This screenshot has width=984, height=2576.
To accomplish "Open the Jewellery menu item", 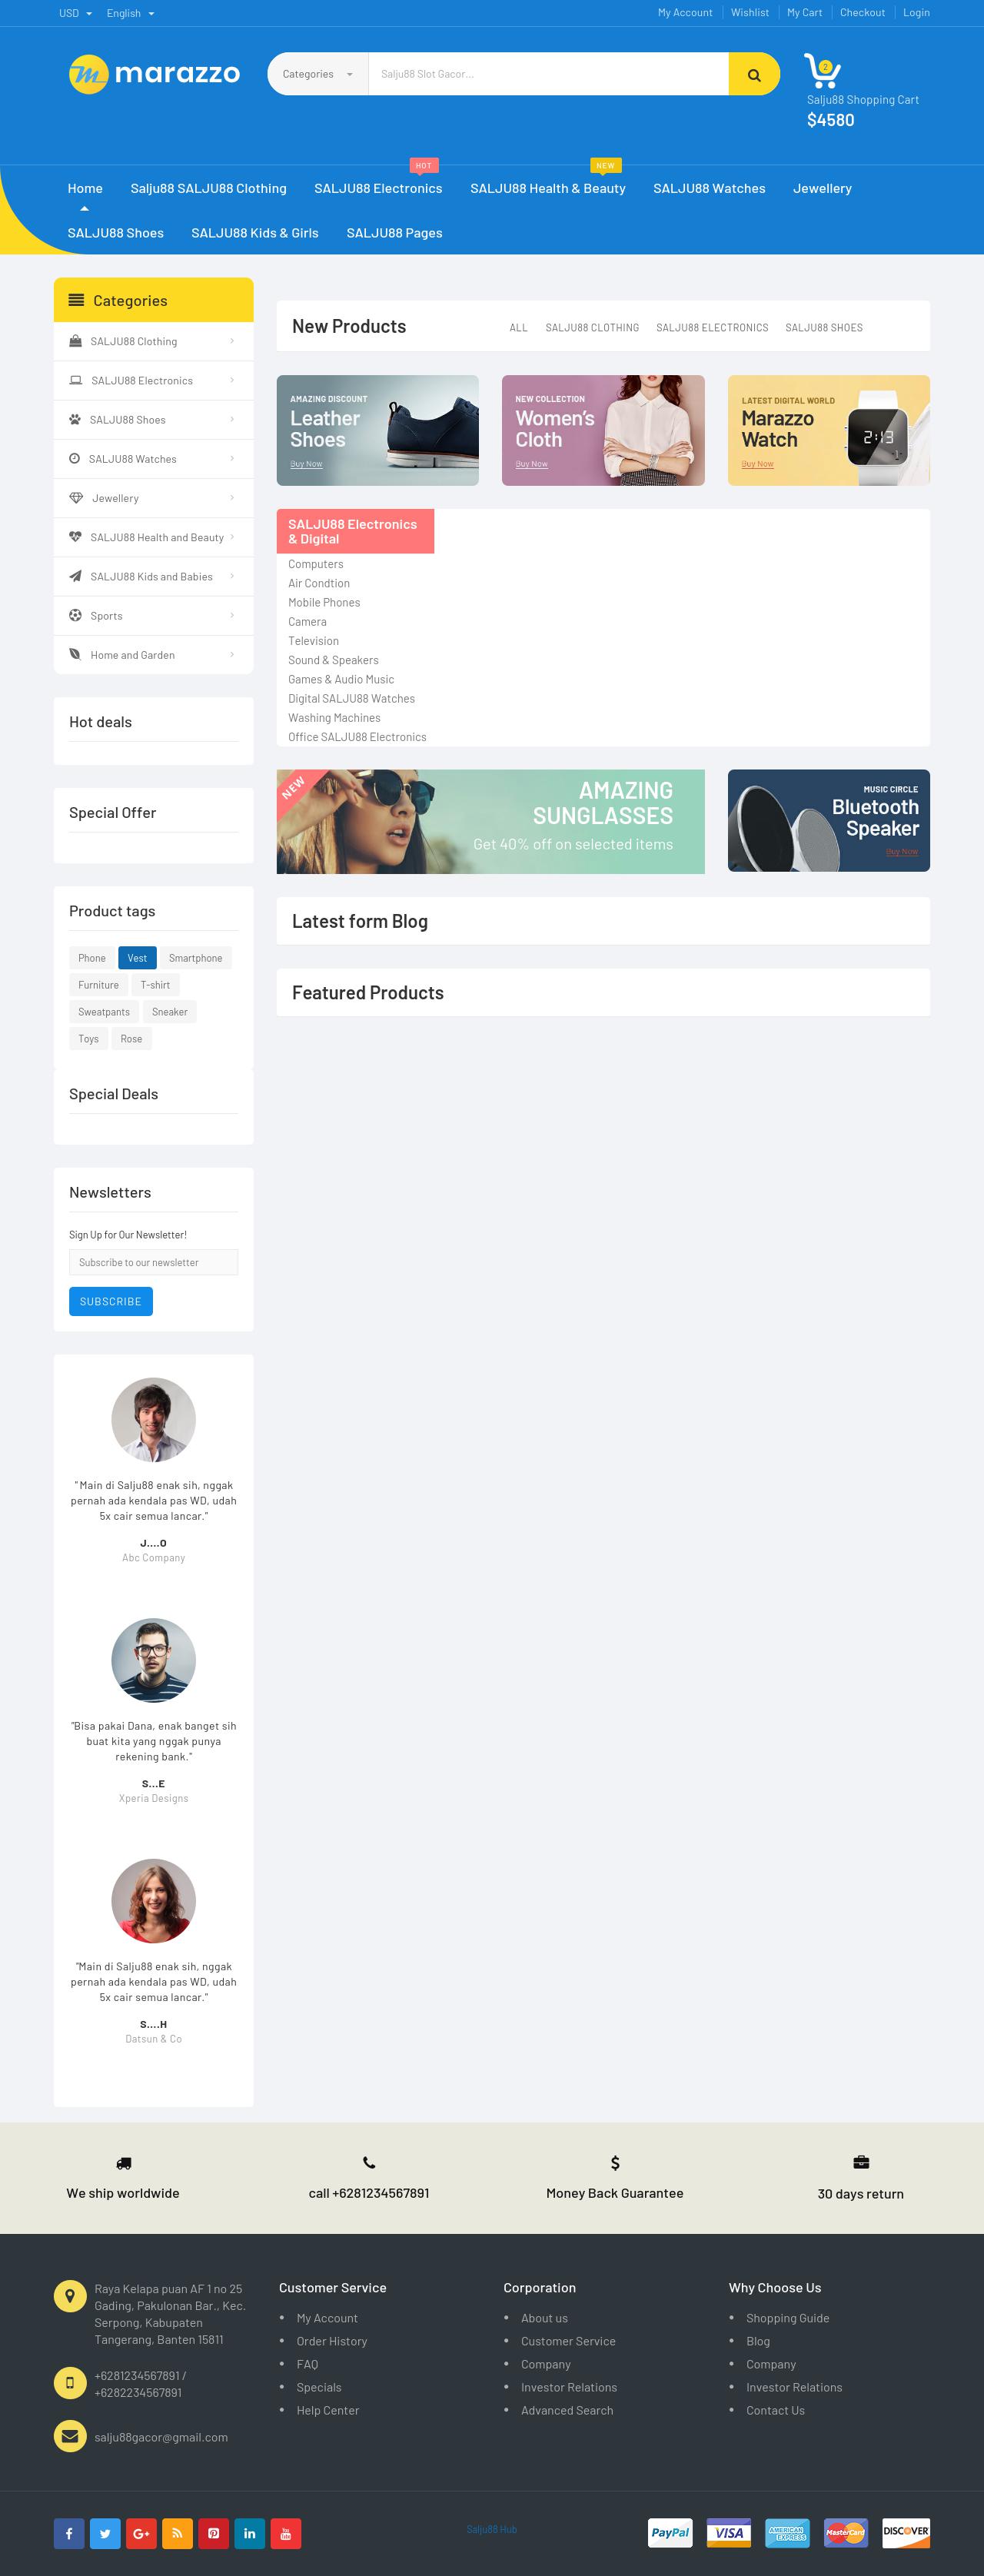I will coord(822,188).
